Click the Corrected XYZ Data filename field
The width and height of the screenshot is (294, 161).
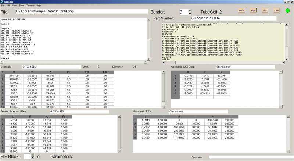pyautogui.click(x=245, y=67)
